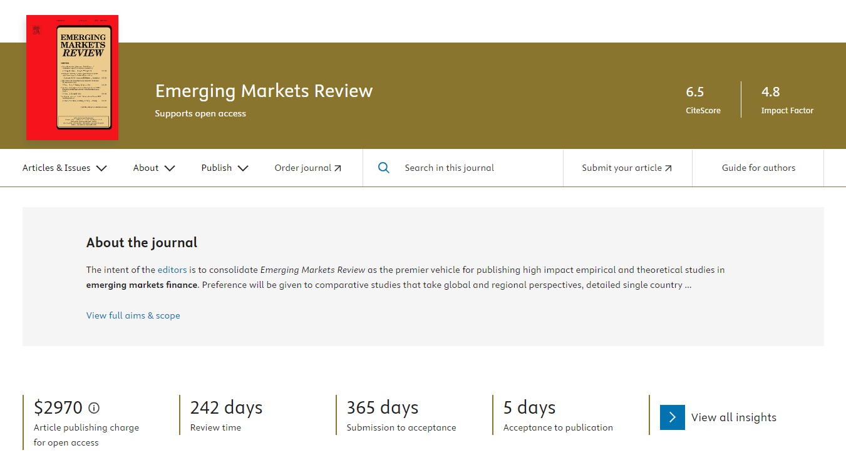Viewport: 846px width, 470px height.
Task: Expand the Articles & Issues chevron
Action: tap(101, 168)
